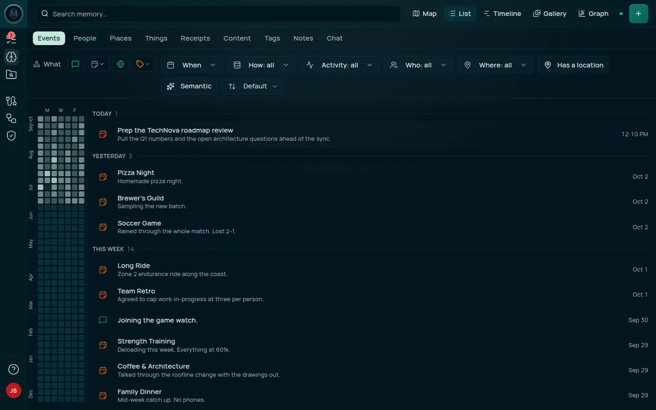656x410 pixels.
Task: Click the calendar icon beside Pizza Night
Action: pos(103,177)
